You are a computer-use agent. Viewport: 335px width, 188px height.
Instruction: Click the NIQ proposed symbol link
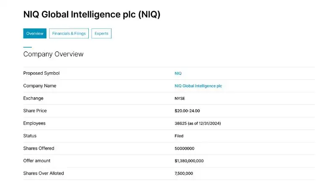178,74
